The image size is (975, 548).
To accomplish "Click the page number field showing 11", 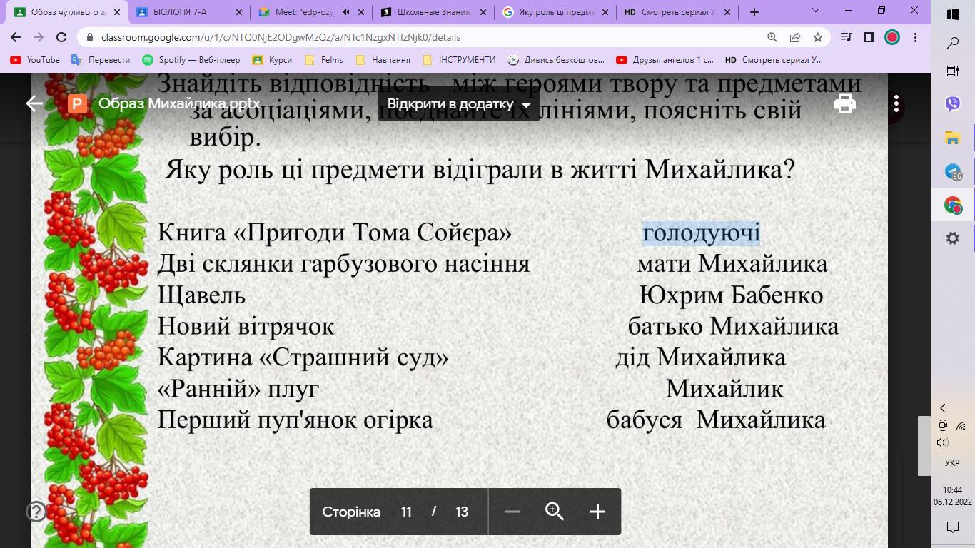I will [406, 512].
